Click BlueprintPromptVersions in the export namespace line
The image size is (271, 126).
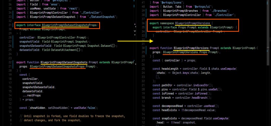(x=193, y=23)
